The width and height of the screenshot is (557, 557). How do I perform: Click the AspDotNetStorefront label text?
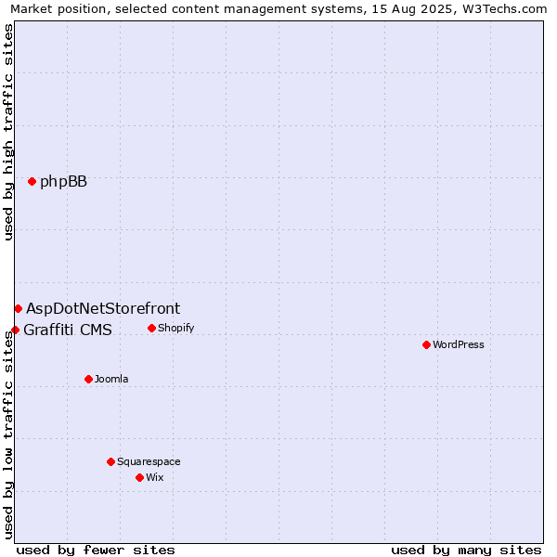pos(103,309)
